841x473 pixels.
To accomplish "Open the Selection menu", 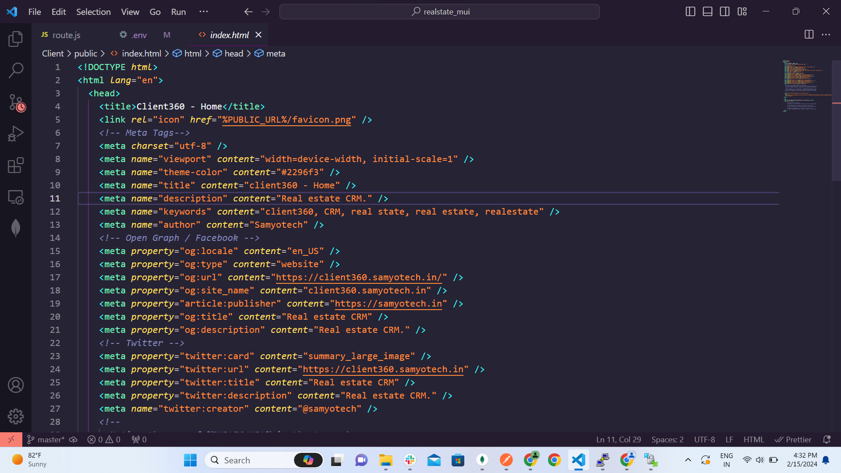I will pos(93,12).
